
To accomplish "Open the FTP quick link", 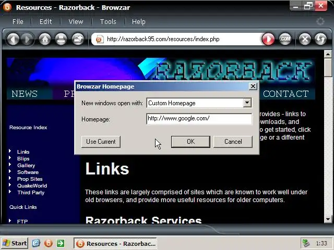I will 22,221.
